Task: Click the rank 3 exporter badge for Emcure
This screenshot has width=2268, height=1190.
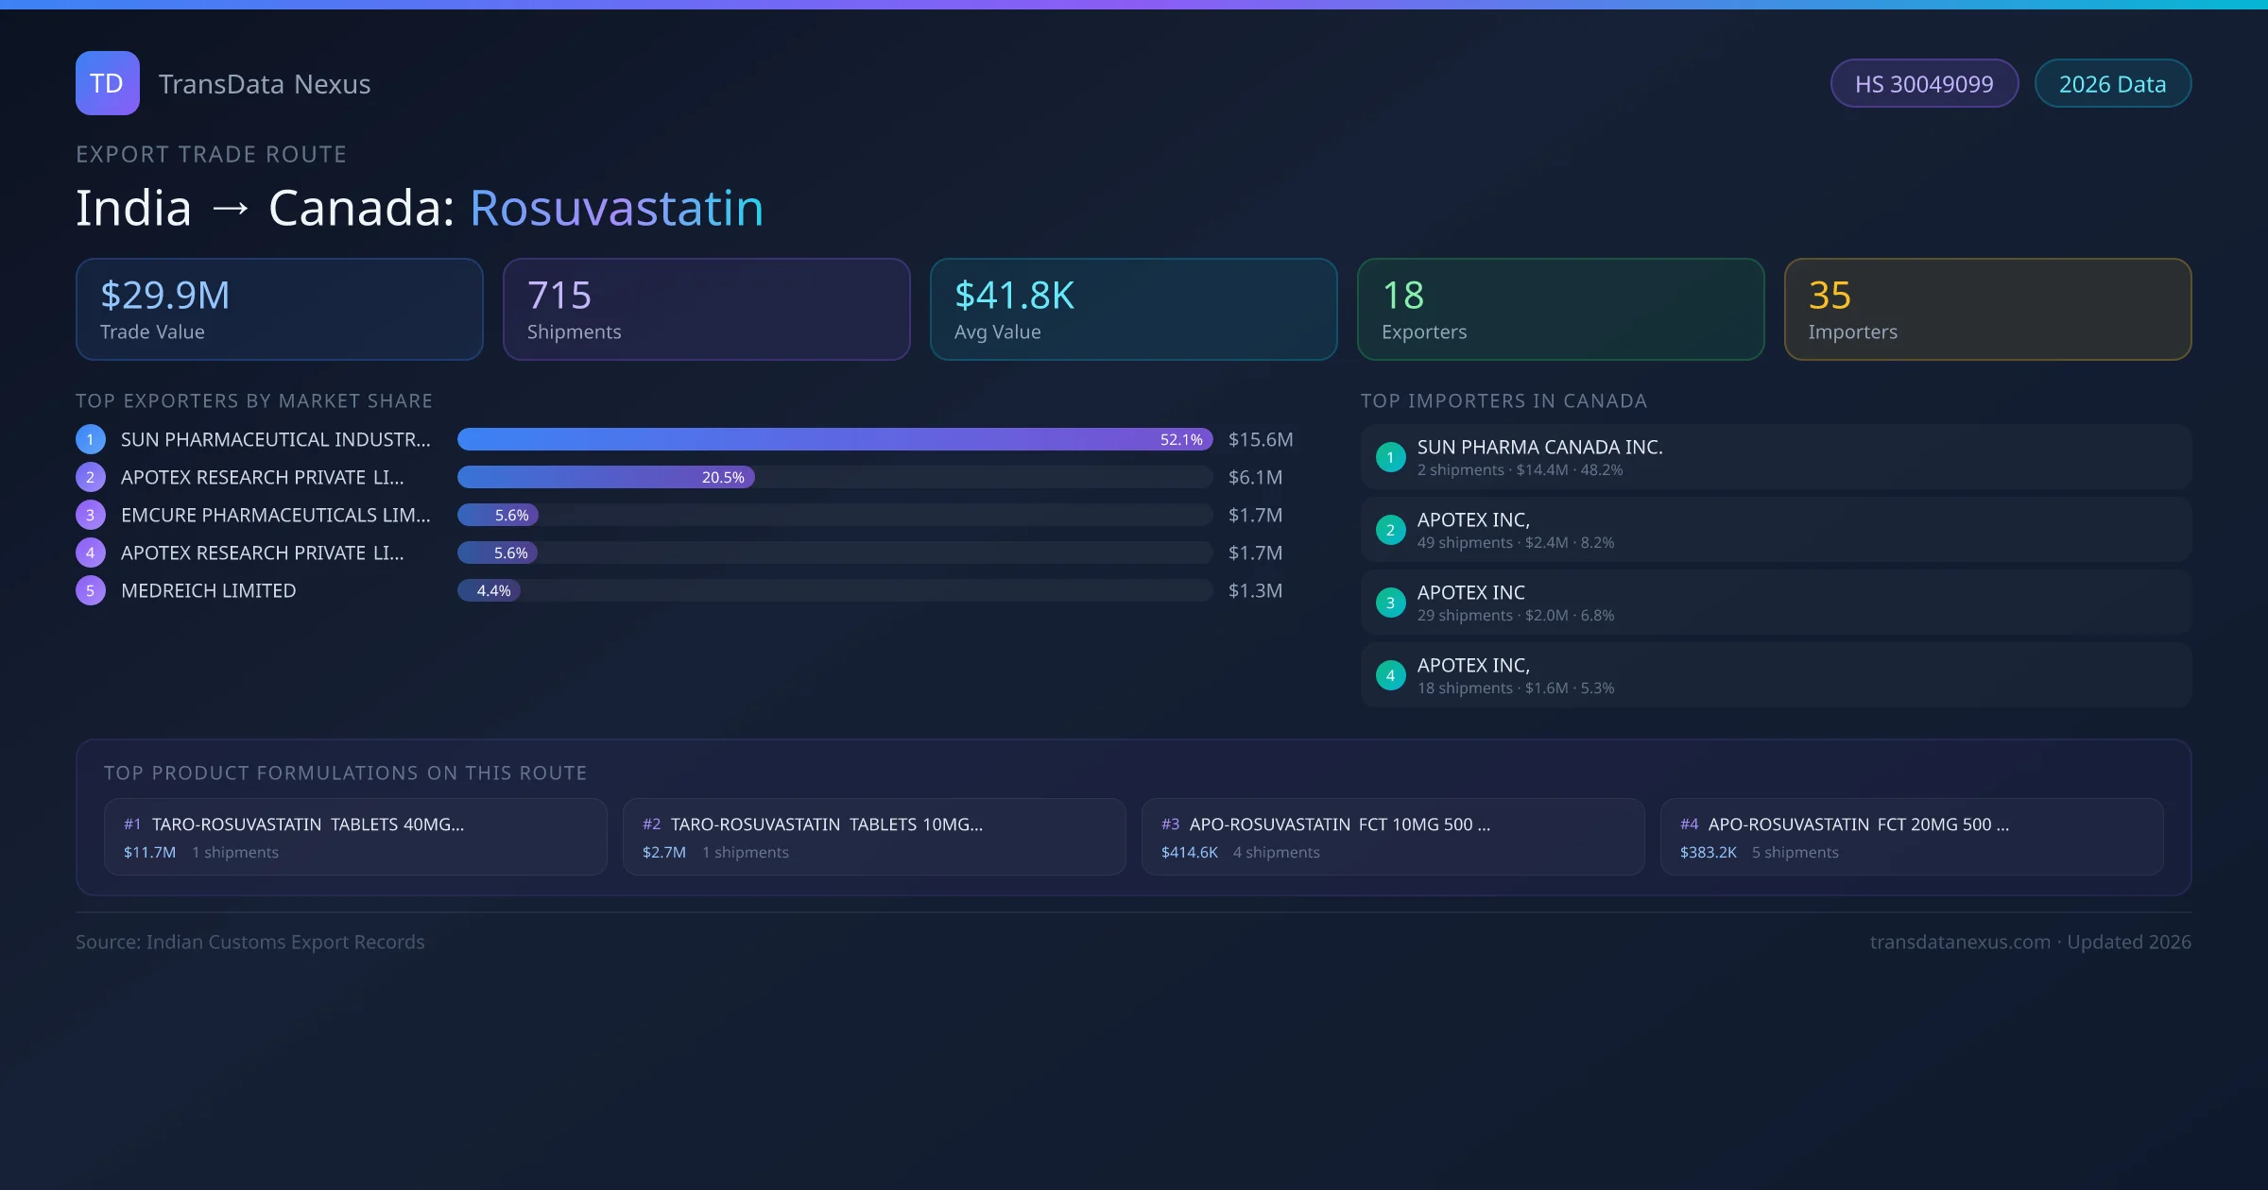Action: pyautogui.click(x=91, y=515)
